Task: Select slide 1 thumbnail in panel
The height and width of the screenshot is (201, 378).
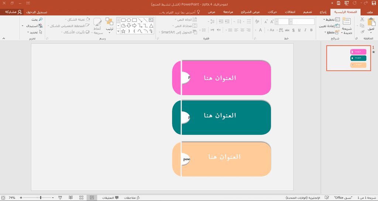Action: pos(348,58)
